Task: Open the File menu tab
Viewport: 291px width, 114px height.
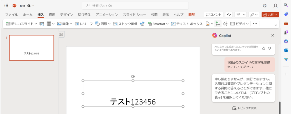Action: point(11,14)
